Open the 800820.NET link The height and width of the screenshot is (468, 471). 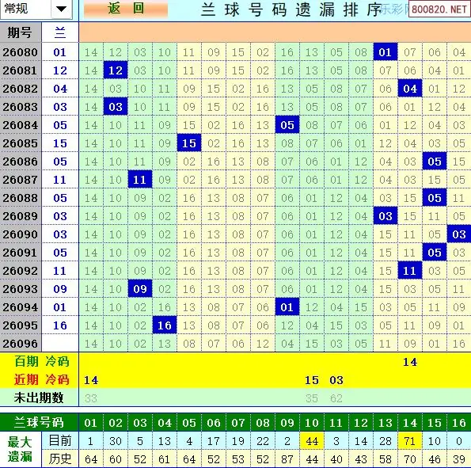click(x=439, y=9)
